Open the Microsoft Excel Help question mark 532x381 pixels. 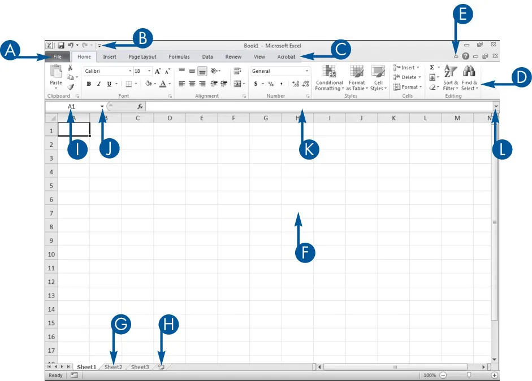[x=465, y=56]
